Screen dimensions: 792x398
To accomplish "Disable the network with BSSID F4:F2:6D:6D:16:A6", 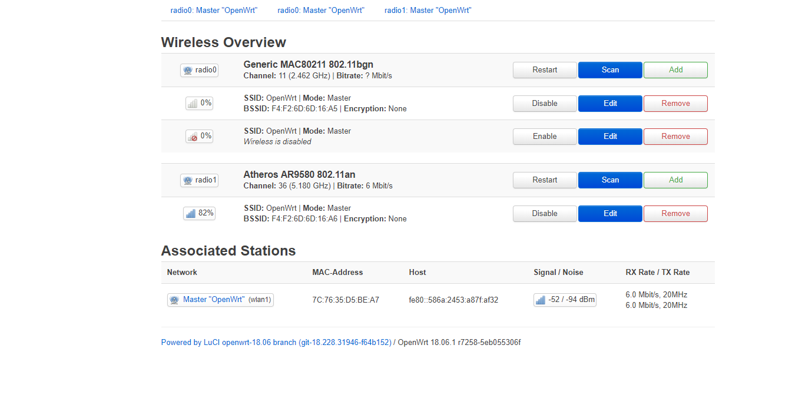I will pos(545,214).
